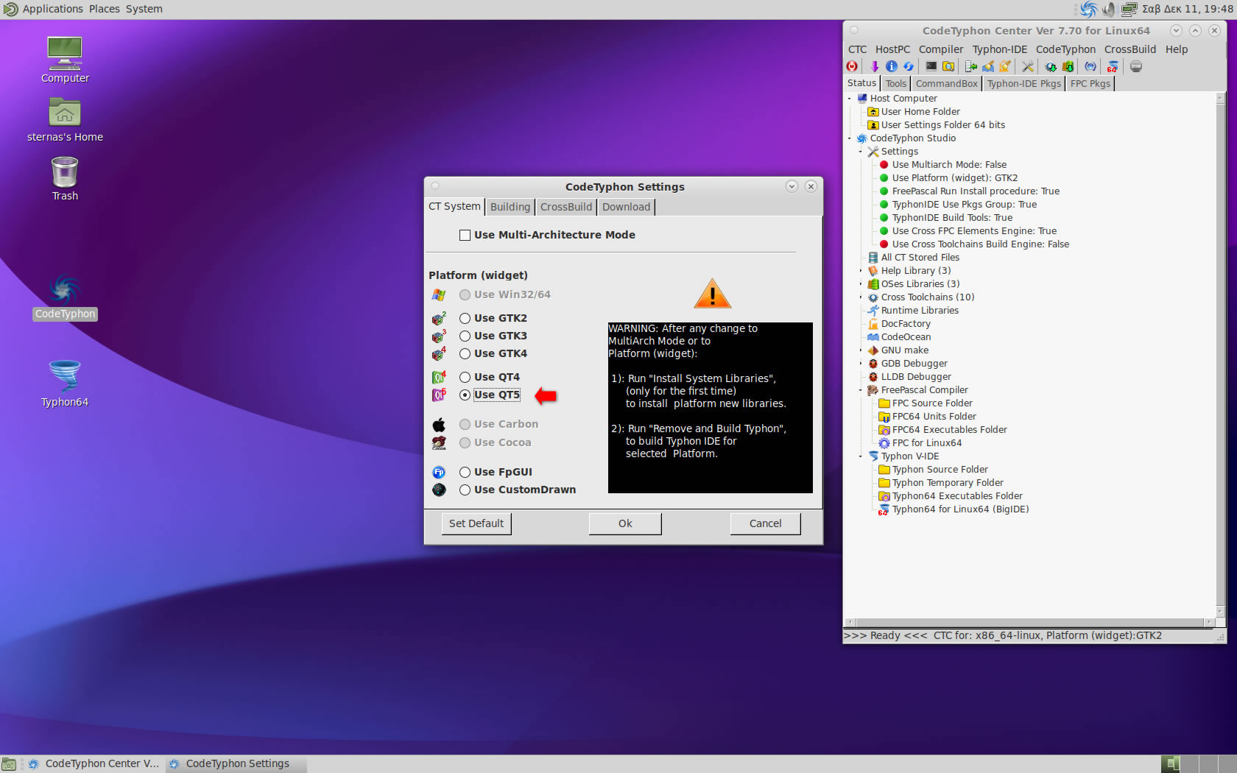Screen dimensions: 1237x773
Task: Click the wrench and screwdriver settings toolbar icon
Action: (x=1028, y=66)
